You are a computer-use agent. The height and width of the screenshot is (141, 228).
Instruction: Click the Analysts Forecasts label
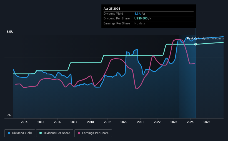pos(211,38)
